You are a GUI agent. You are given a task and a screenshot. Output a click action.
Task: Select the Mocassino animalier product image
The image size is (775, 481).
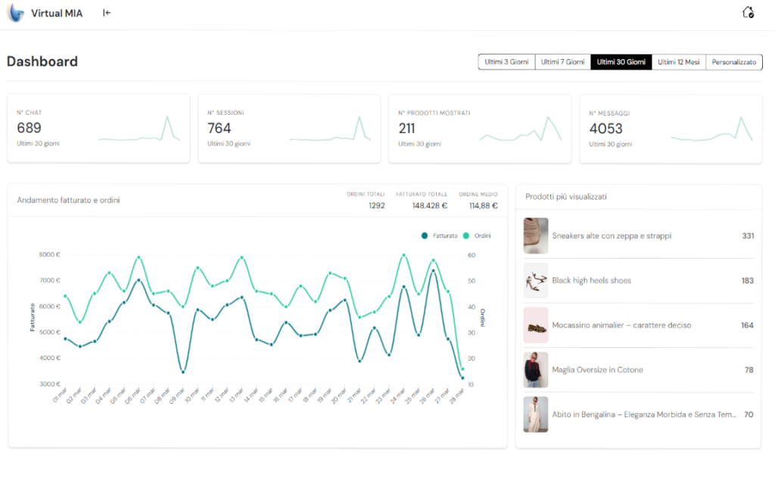coord(536,325)
